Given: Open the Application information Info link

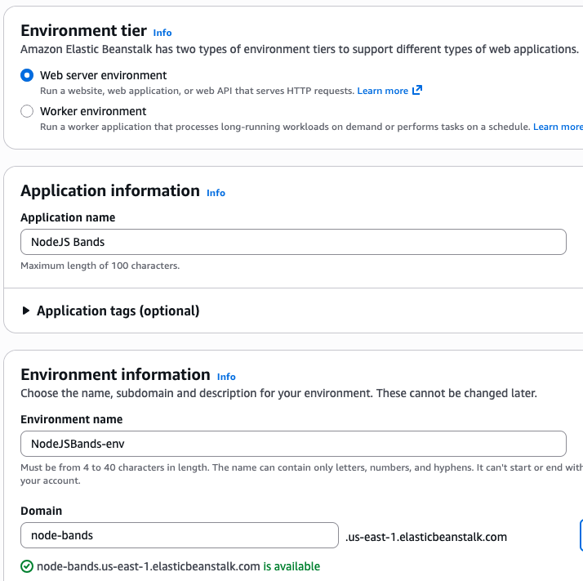Looking at the screenshot, I should coord(216,193).
